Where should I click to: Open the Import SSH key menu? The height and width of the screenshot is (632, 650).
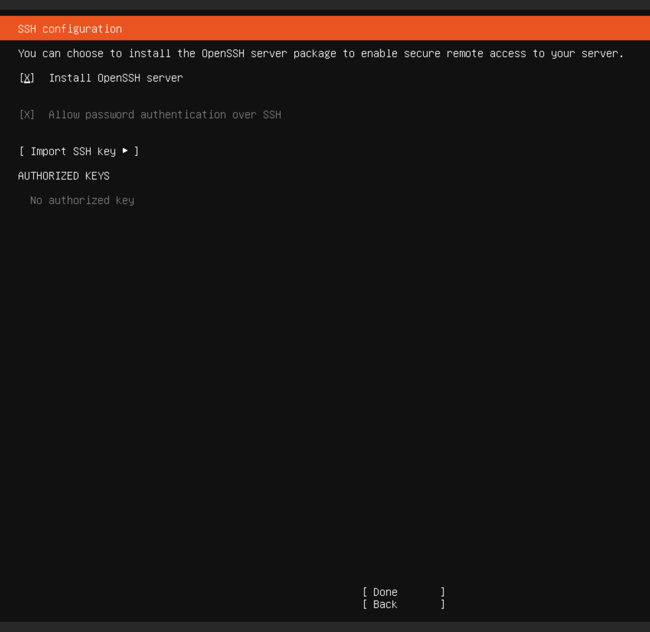tap(79, 151)
